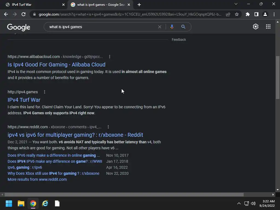View site security lock info
This screenshot has width=280, height=210.
34,14
